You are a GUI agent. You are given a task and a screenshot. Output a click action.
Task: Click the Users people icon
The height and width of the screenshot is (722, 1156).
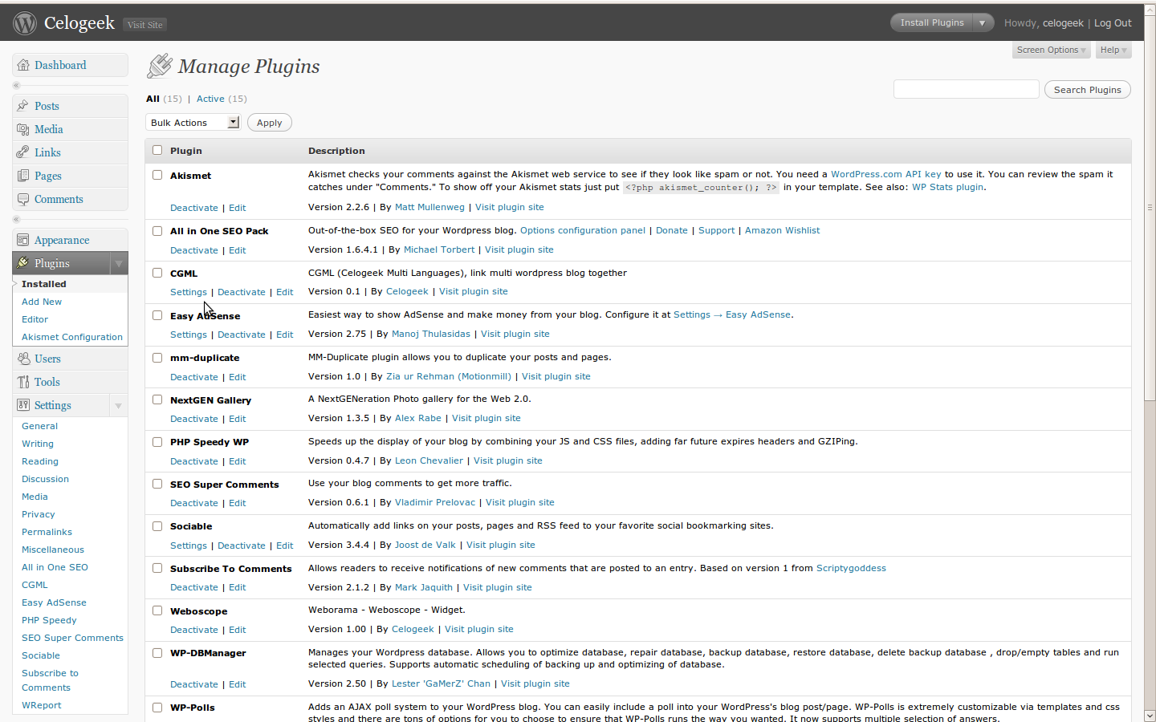[23, 359]
